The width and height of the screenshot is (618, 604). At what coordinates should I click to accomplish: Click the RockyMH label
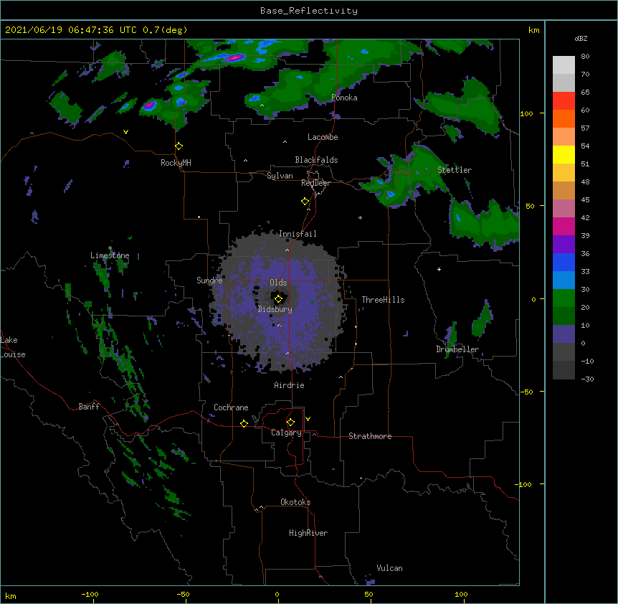(x=176, y=163)
